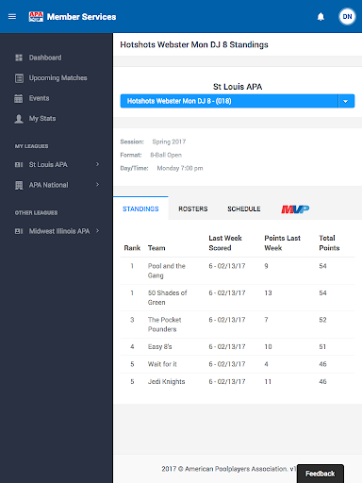Image resolution: width=362 pixels, height=483 pixels.
Task: Switch to the Rosters tab
Action: [193, 209]
